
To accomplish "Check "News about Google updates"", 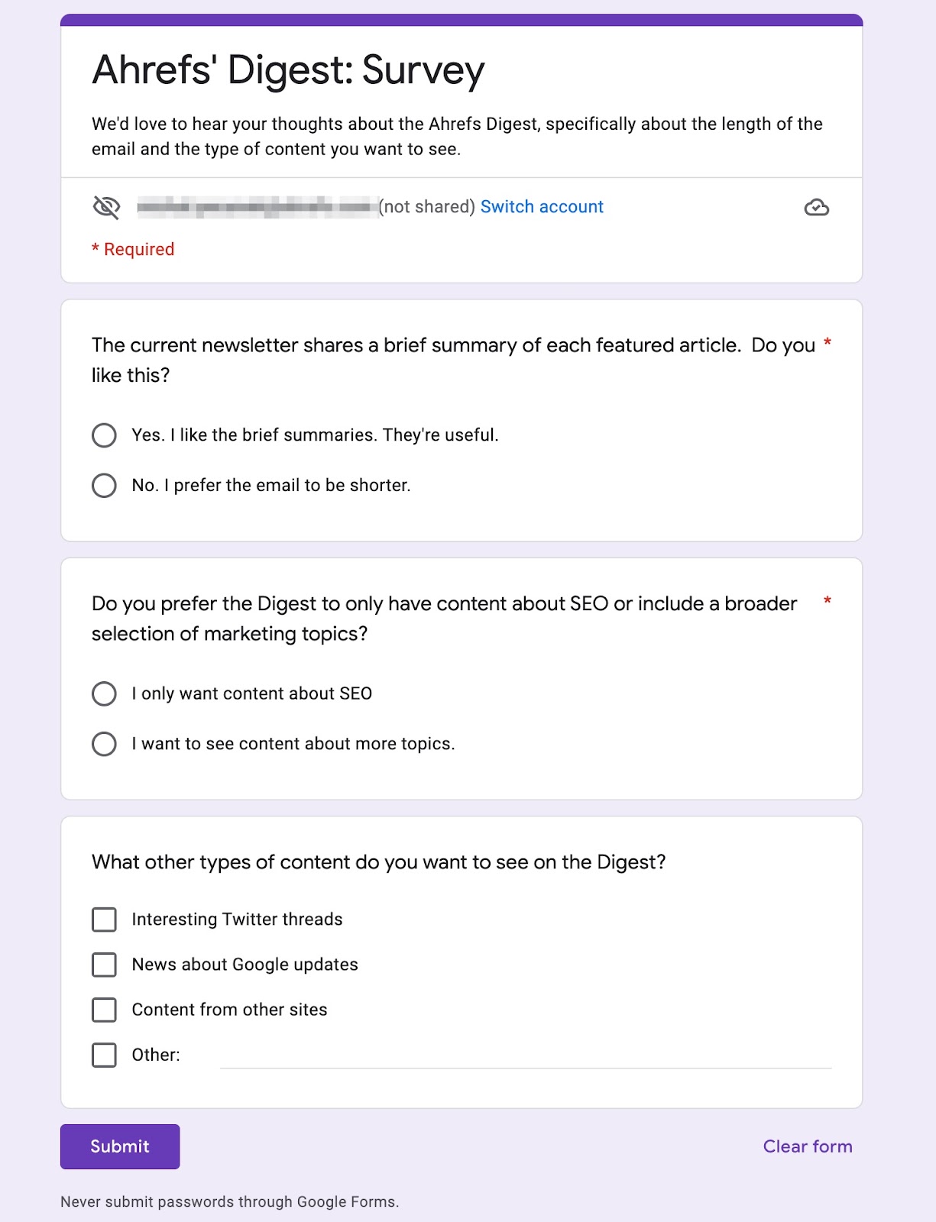I will tap(104, 965).
